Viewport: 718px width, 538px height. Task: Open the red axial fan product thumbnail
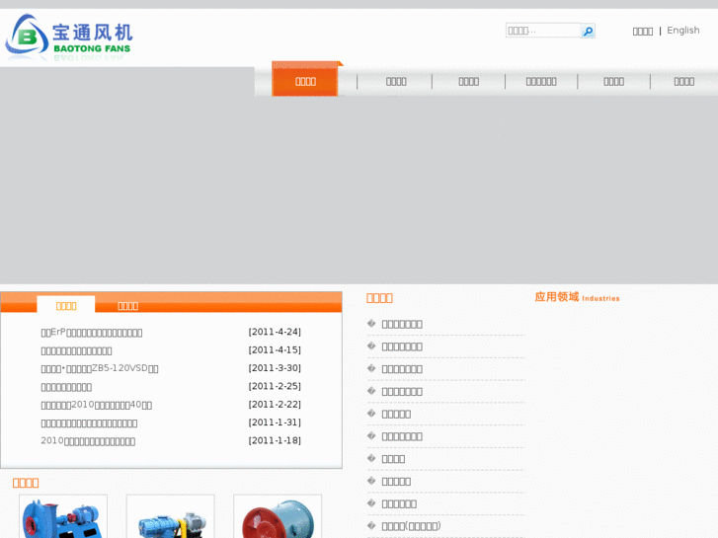click(278, 516)
